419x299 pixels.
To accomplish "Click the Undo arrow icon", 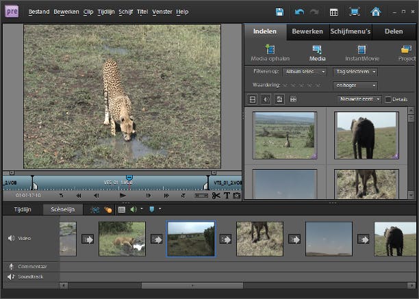I will (x=299, y=12).
